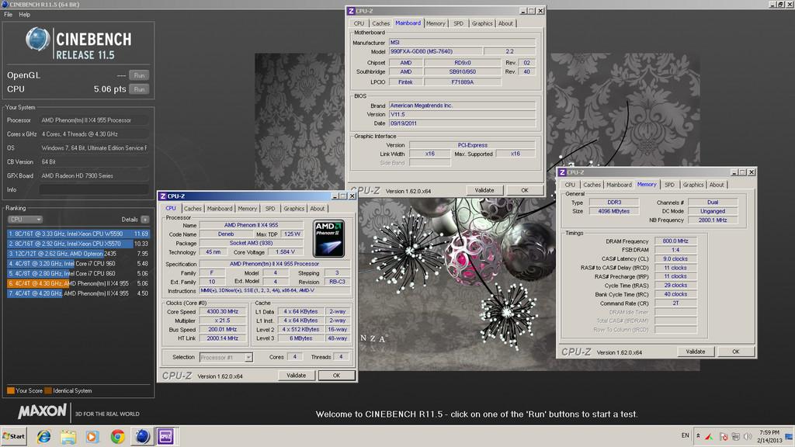795x447 pixels.
Task: Open Graphics tab in CPU-Z Memory window
Action: (x=693, y=185)
